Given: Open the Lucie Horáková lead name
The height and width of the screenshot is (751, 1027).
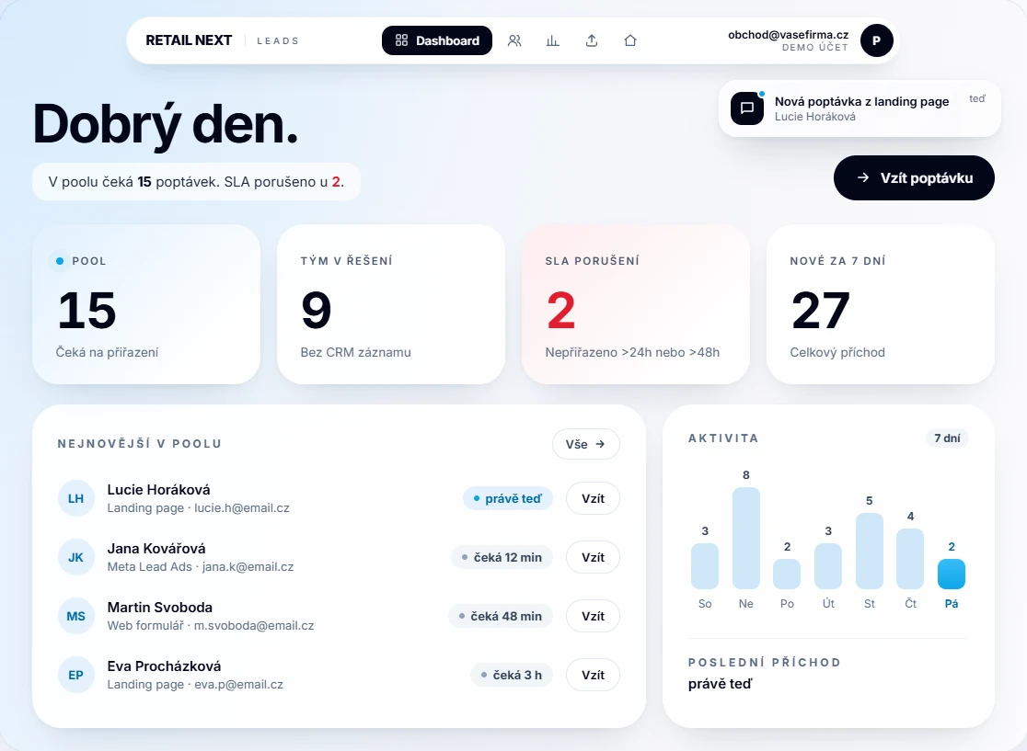Looking at the screenshot, I should tap(158, 489).
